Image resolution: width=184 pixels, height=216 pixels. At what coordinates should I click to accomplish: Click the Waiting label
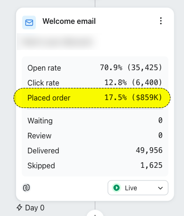pos(40,121)
